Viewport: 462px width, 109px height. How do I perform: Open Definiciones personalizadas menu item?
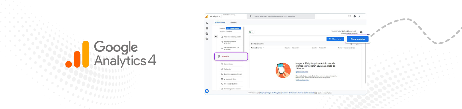point(233,74)
